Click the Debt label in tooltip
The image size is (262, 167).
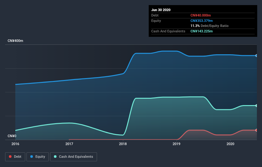(155, 15)
